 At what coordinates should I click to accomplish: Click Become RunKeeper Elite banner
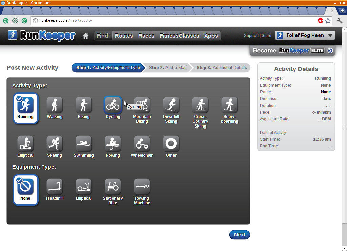coord(292,51)
